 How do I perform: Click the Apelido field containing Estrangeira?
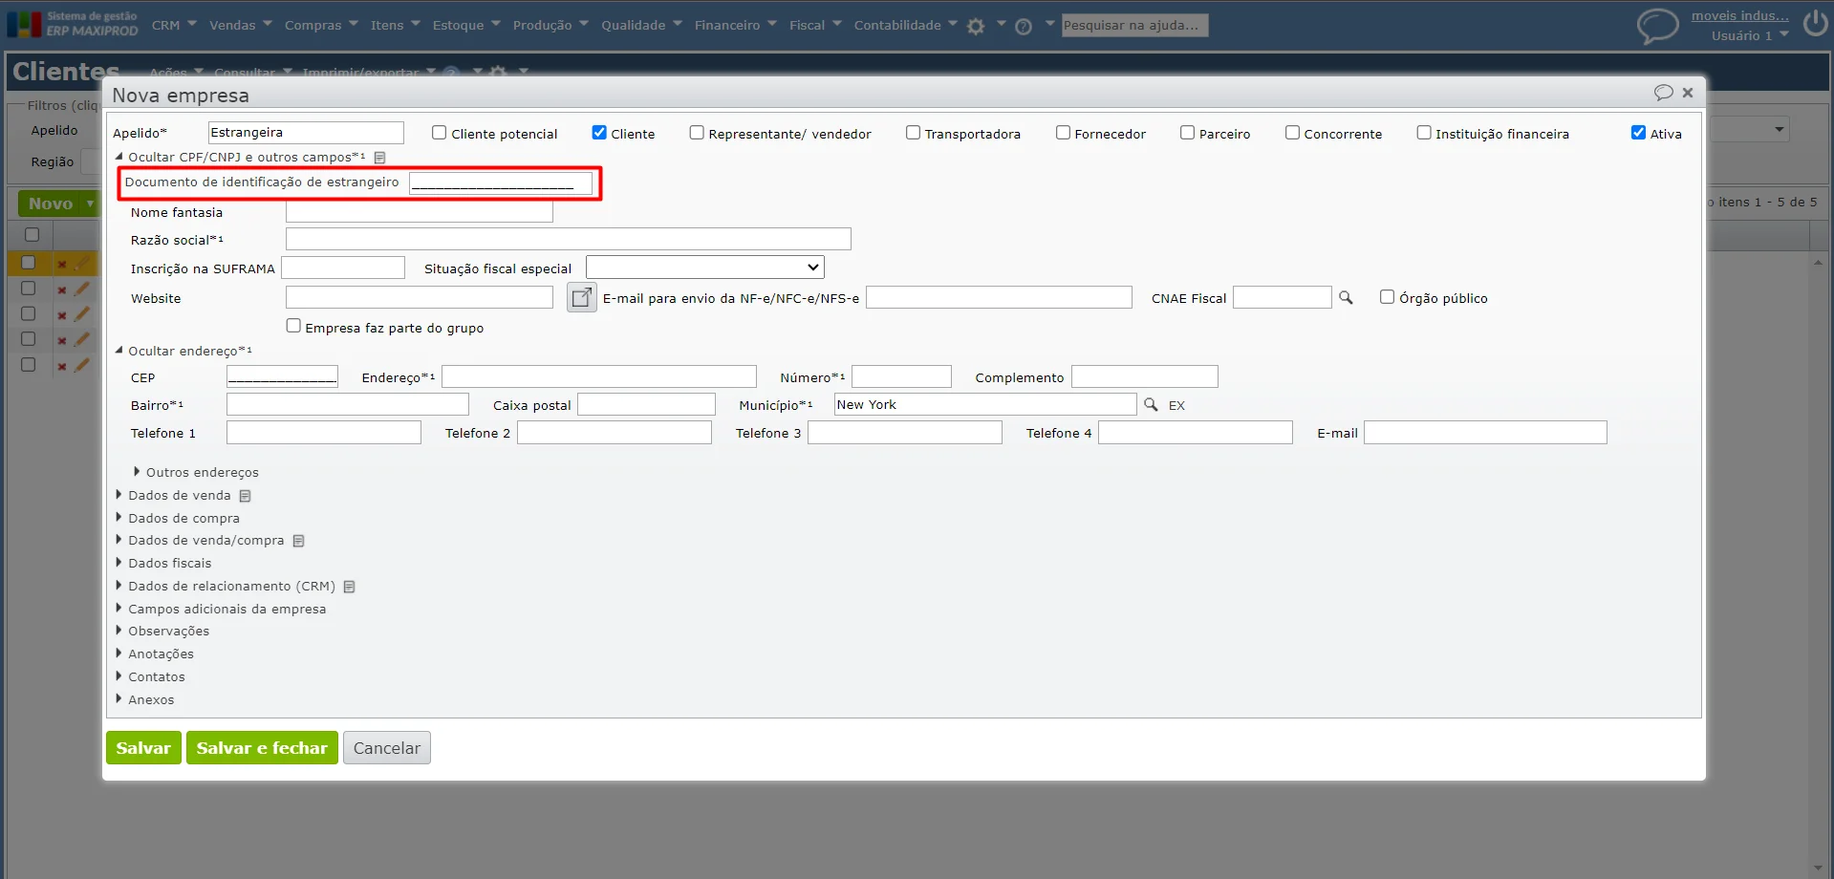pyautogui.click(x=306, y=133)
